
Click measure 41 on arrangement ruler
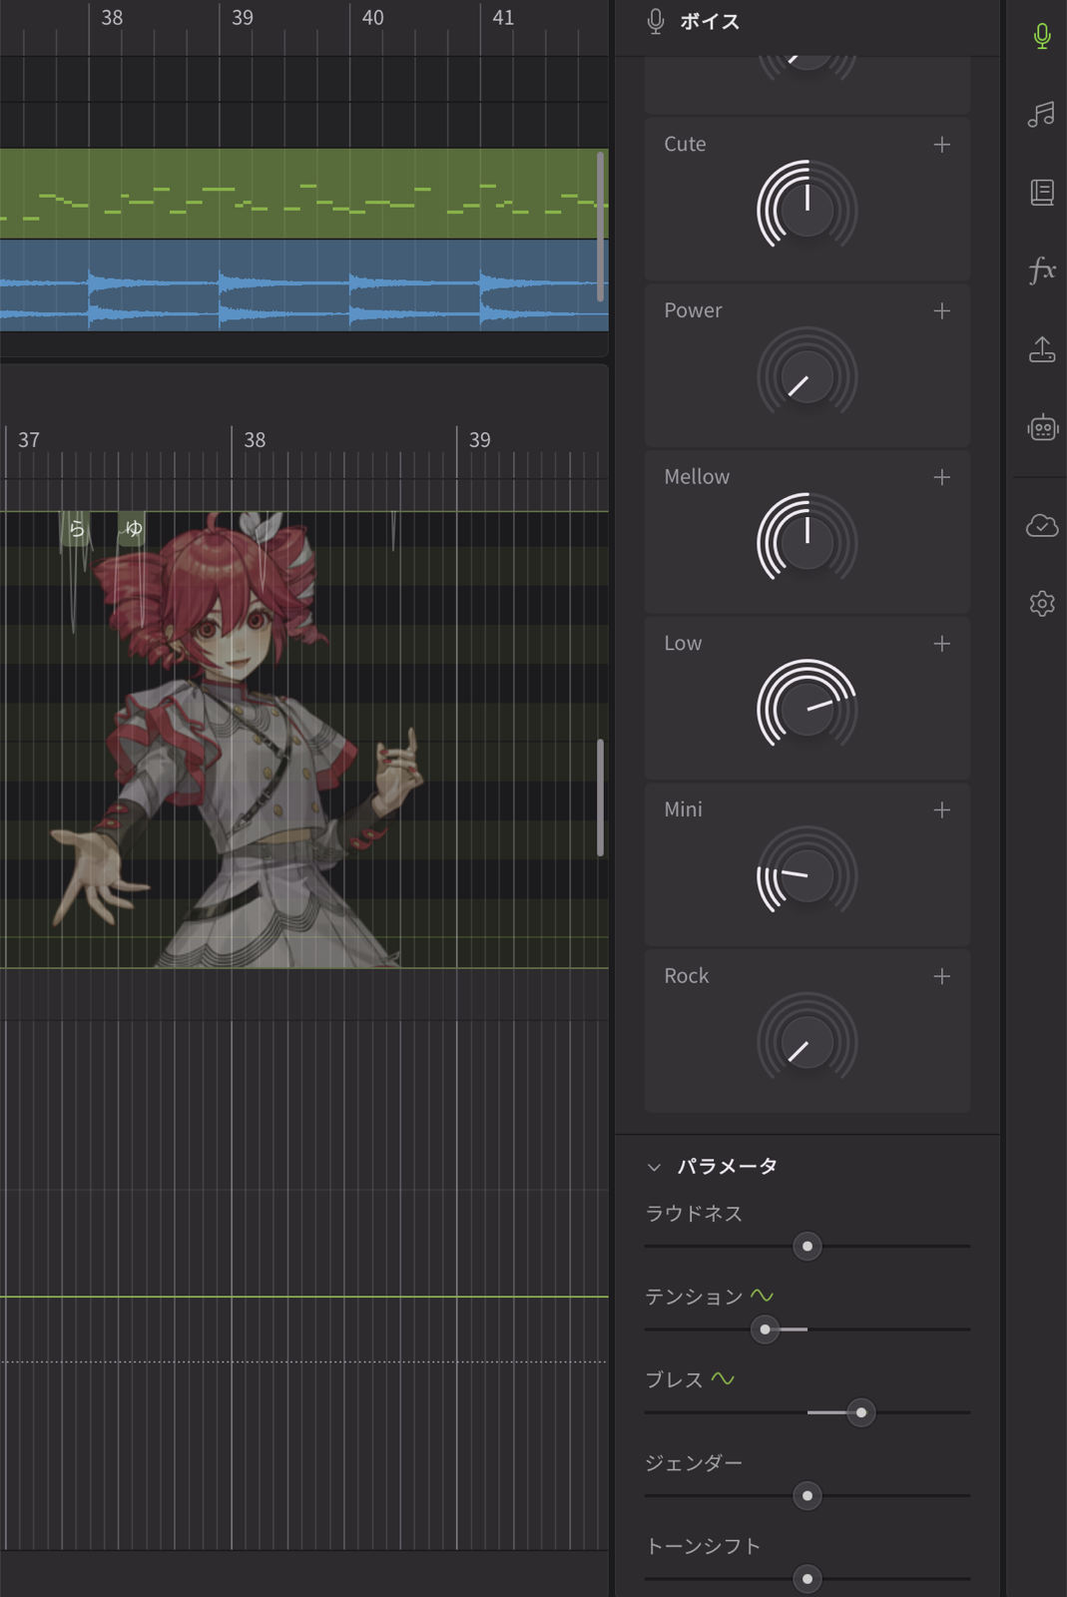tap(503, 18)
